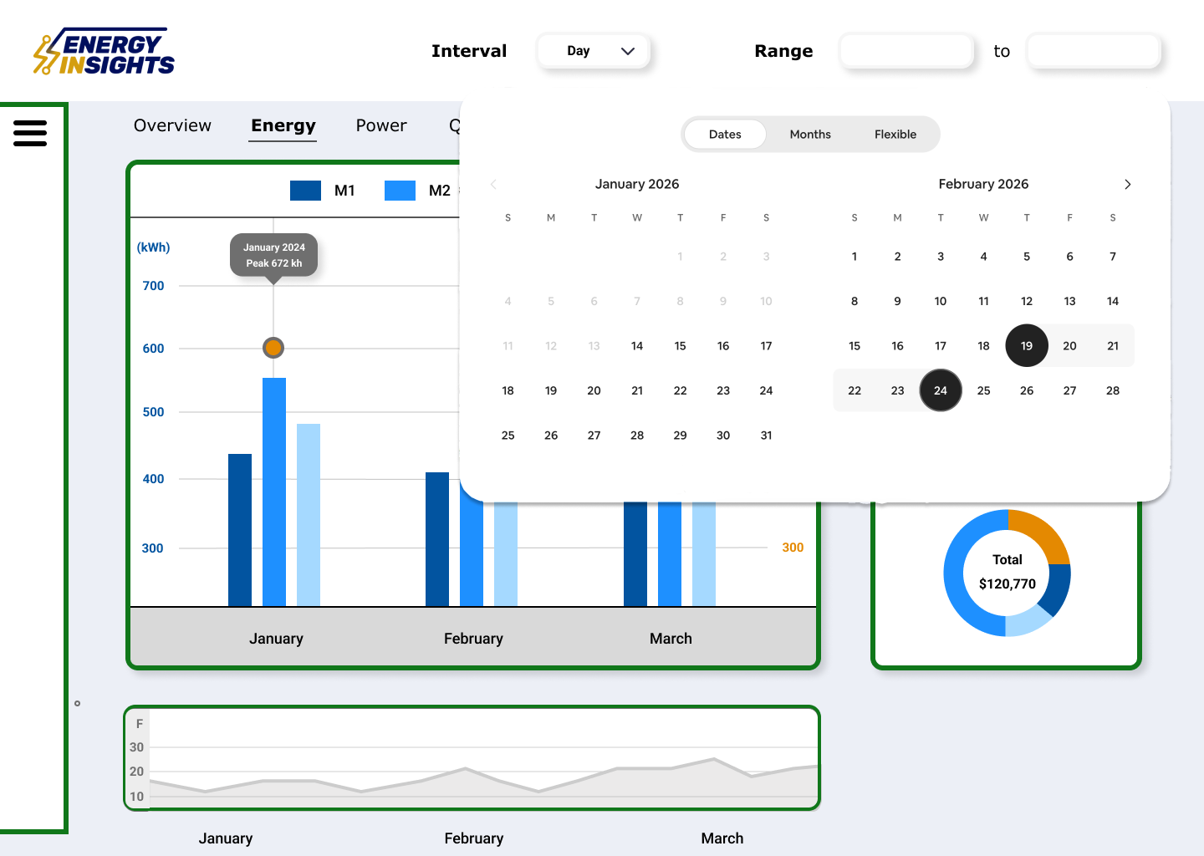The height and width of the screenshot is (856, 1204).
Task: Switch to the Overview tab
Action: (x=172, y=125)
